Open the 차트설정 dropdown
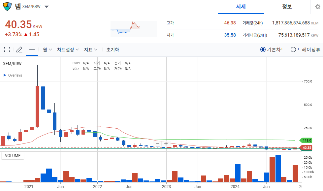The image size is (323, 191). [x=68, y=50]
